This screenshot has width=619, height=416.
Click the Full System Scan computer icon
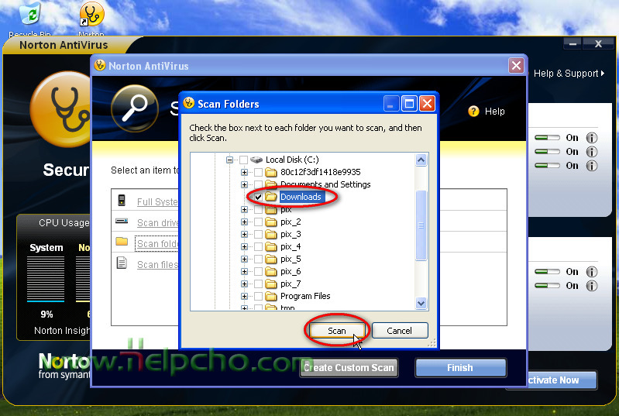(122, 200)
